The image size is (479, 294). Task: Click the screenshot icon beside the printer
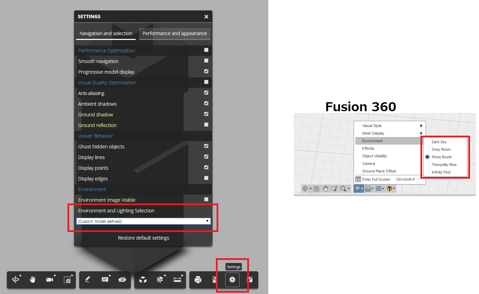(x=214, y=280)
